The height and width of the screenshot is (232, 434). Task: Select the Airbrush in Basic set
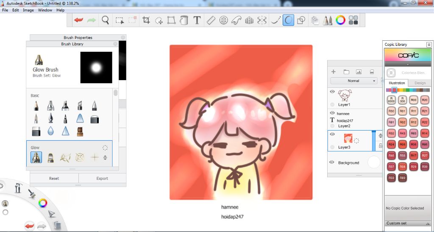(x=51, y=106)
